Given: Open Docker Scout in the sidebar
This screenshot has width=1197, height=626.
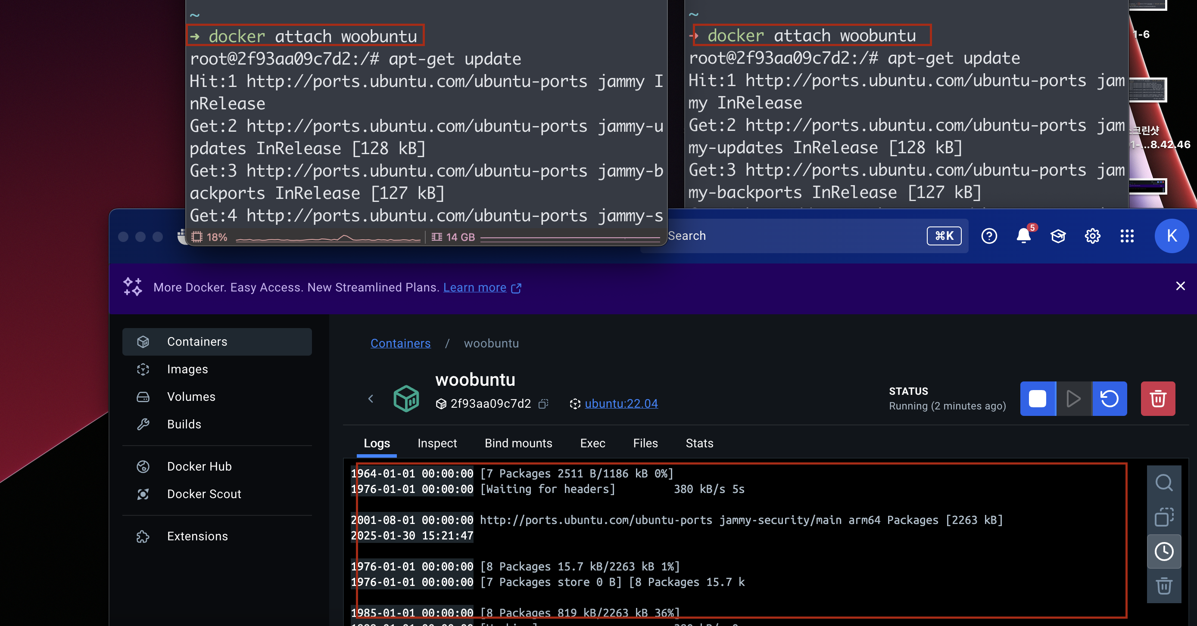Looking at the screenshot, I should point(217,494).
